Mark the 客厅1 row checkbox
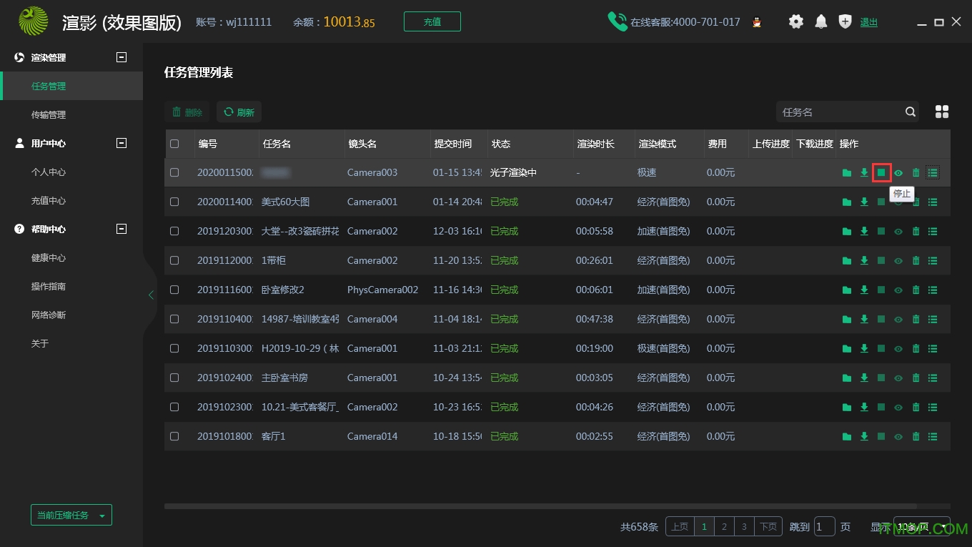This screenshot has width=972, height=547. (174, 436)
